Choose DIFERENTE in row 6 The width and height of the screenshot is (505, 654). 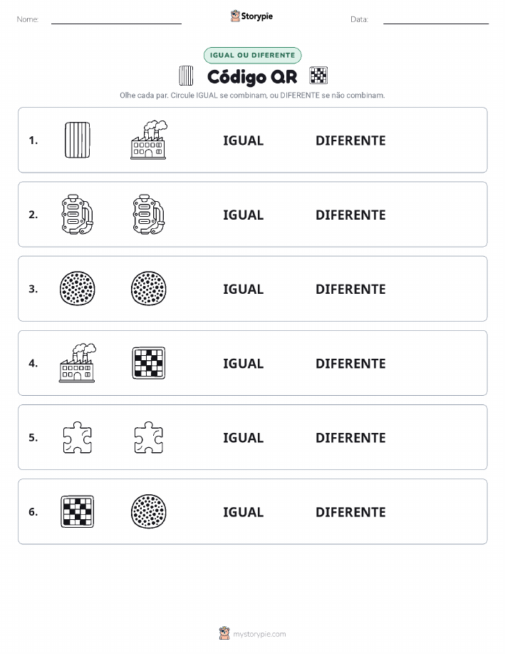click(350, 512)
